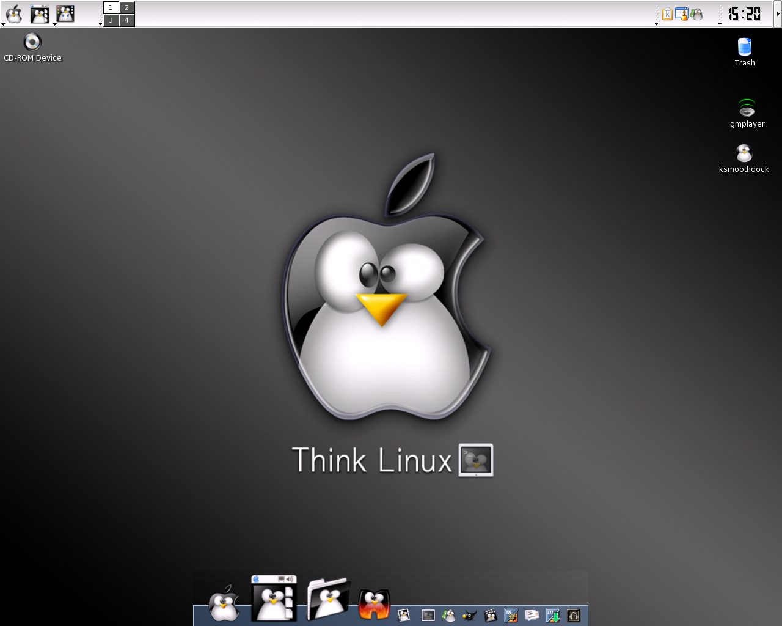Click the blue 'm' gear icon in dock
Image resolution: width=782 pixels, height=626 pixels.
point(511,615)
